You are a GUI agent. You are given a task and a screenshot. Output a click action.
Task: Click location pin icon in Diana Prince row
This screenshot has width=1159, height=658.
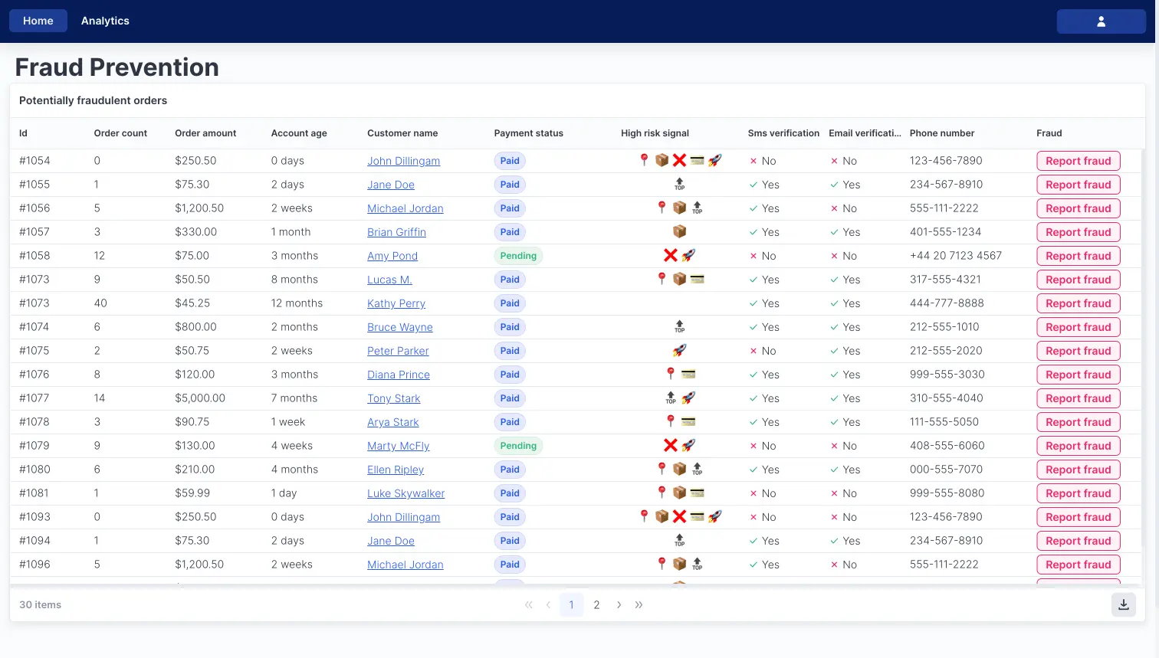671,374
